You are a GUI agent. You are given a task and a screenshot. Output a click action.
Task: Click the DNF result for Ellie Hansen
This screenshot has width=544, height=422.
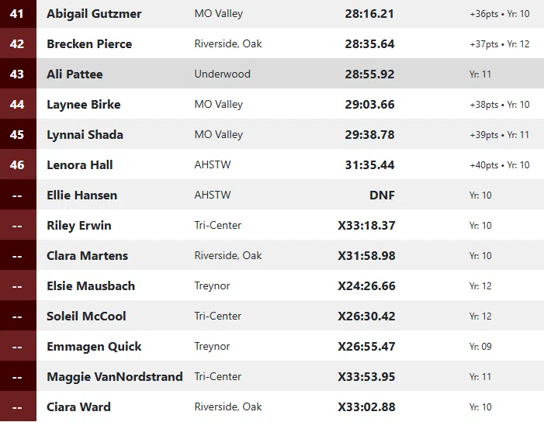pyautogui.click(x=382, y=195)
